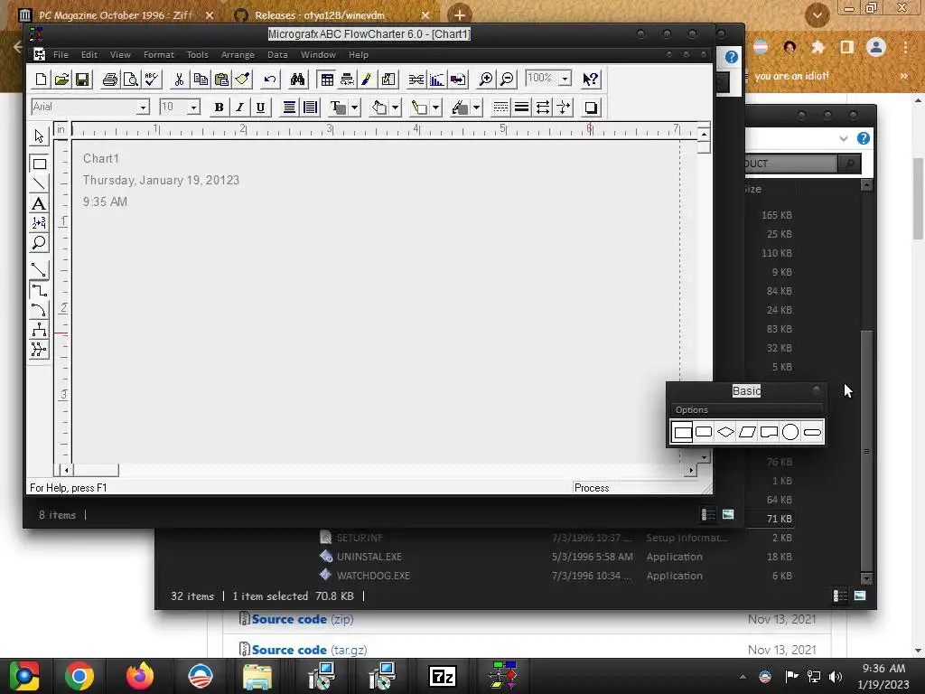The image size is (925, 694).
Task: Open 7-Zip from the taskbar
Action: [443, 676]
